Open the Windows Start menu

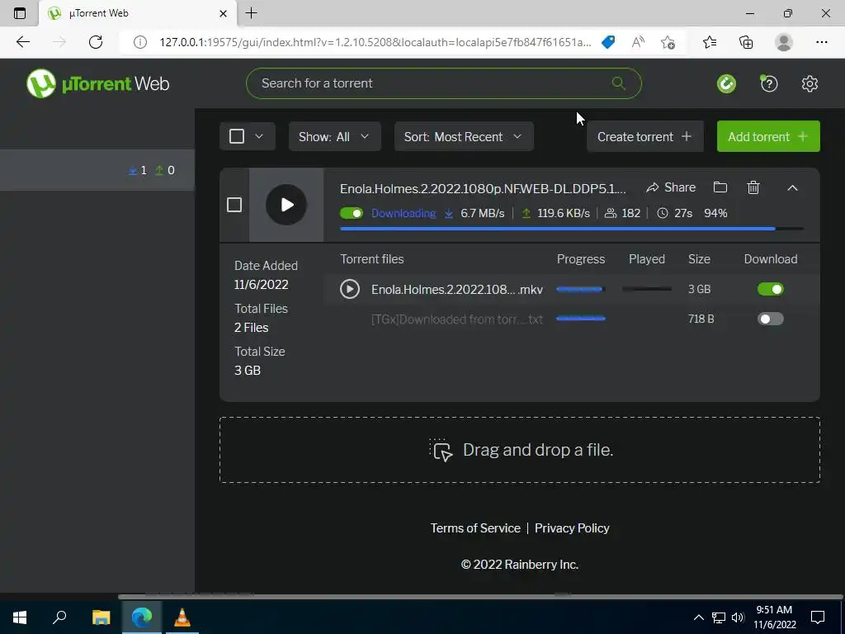pos(20,617)
